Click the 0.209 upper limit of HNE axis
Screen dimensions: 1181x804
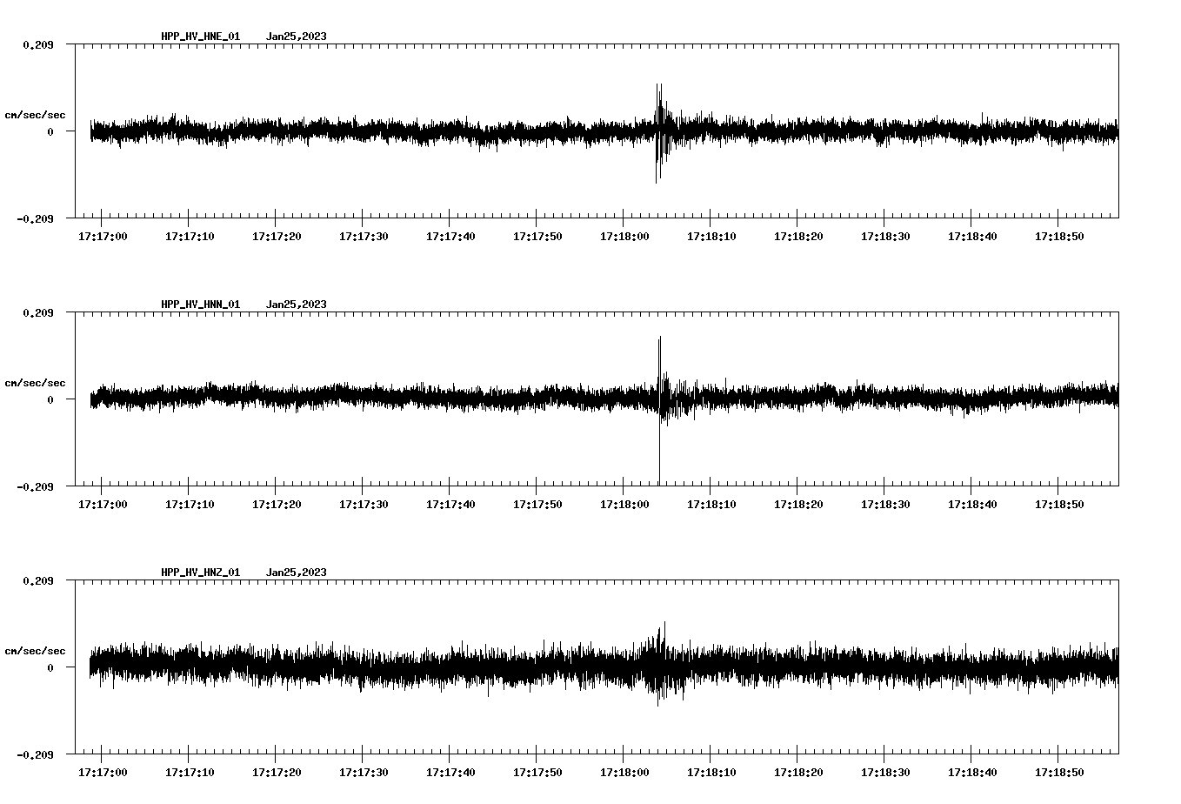coord(37,44)
